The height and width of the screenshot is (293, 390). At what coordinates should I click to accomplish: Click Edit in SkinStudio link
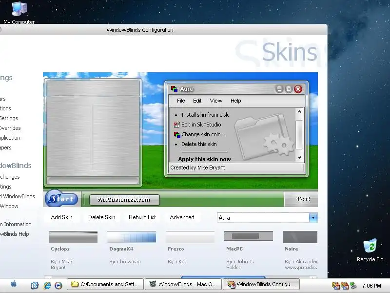201,125
